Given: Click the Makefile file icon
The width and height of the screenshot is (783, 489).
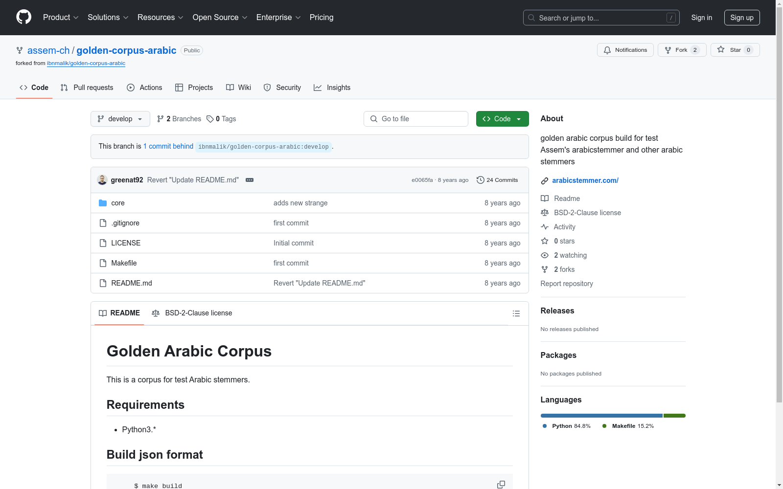Looking at the screenshot, I should (103, 263).
